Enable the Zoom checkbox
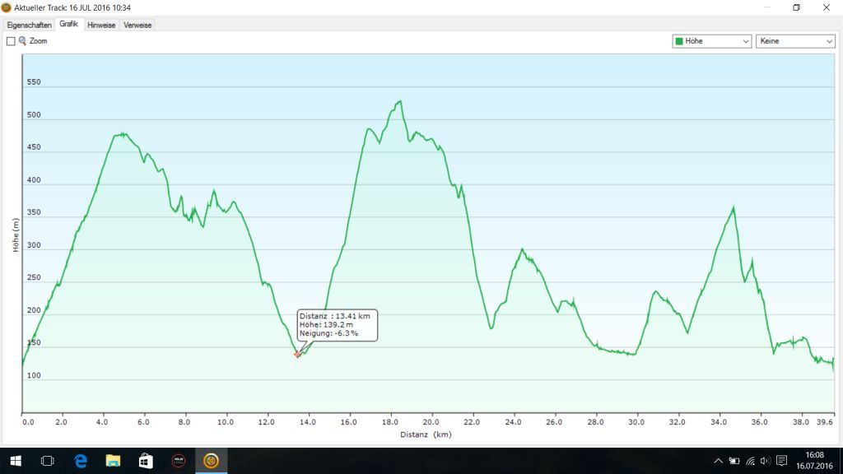The image size is (843, 474). point(11,40)
